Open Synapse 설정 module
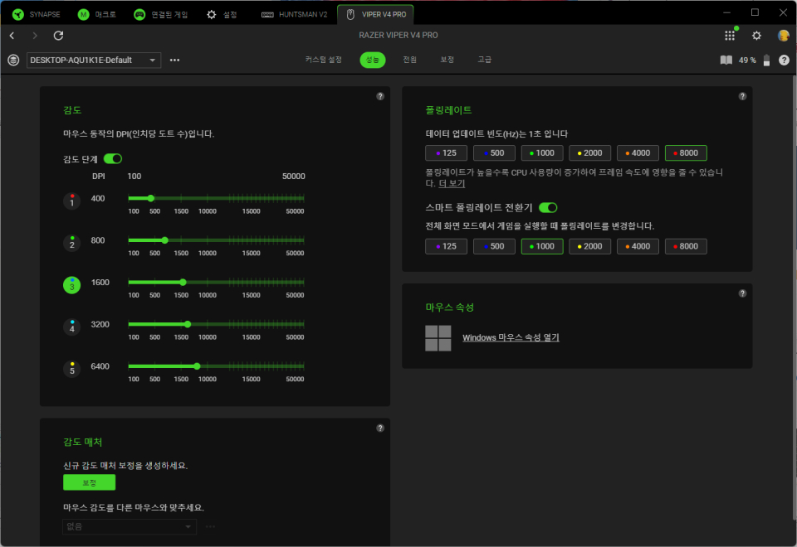 (x=228, y=13)
